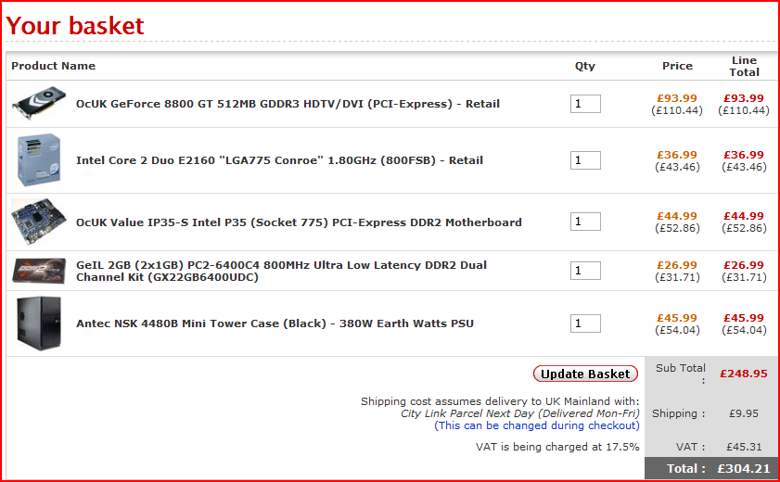Click quantity field for IP35-S Motherboard
The image size is (780, 482).
pyautogui.click(x=585, y=222)
